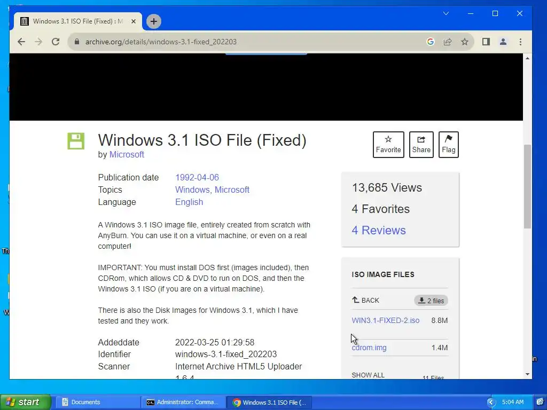Screen dimensions: 547x410
Task: Close the Windows 3.1 ISO File tab
Action: [133, 21]
